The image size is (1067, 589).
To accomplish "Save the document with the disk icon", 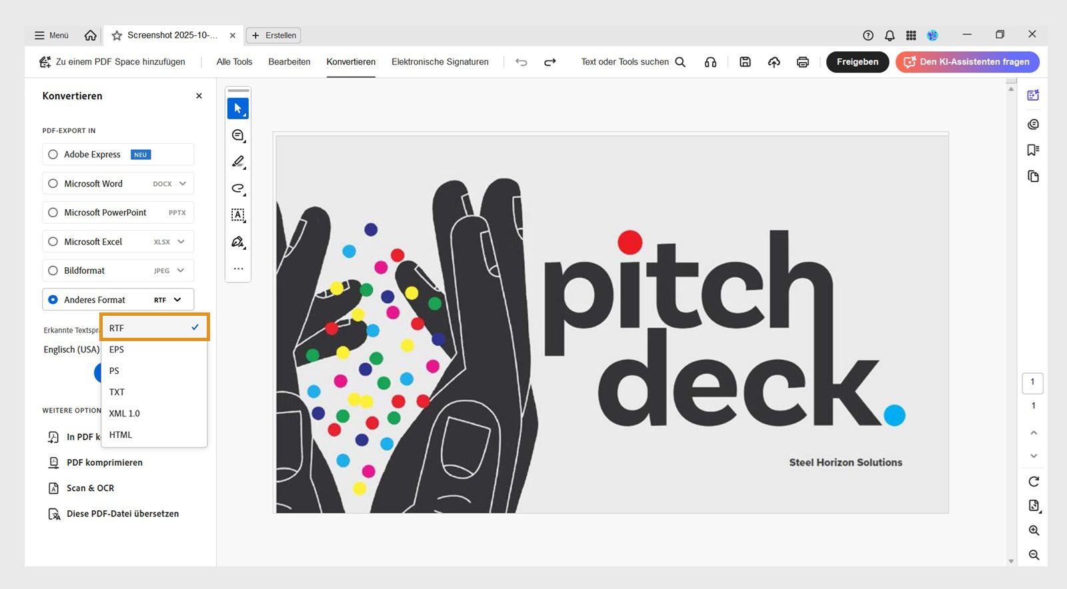I will tap(746, 62).
